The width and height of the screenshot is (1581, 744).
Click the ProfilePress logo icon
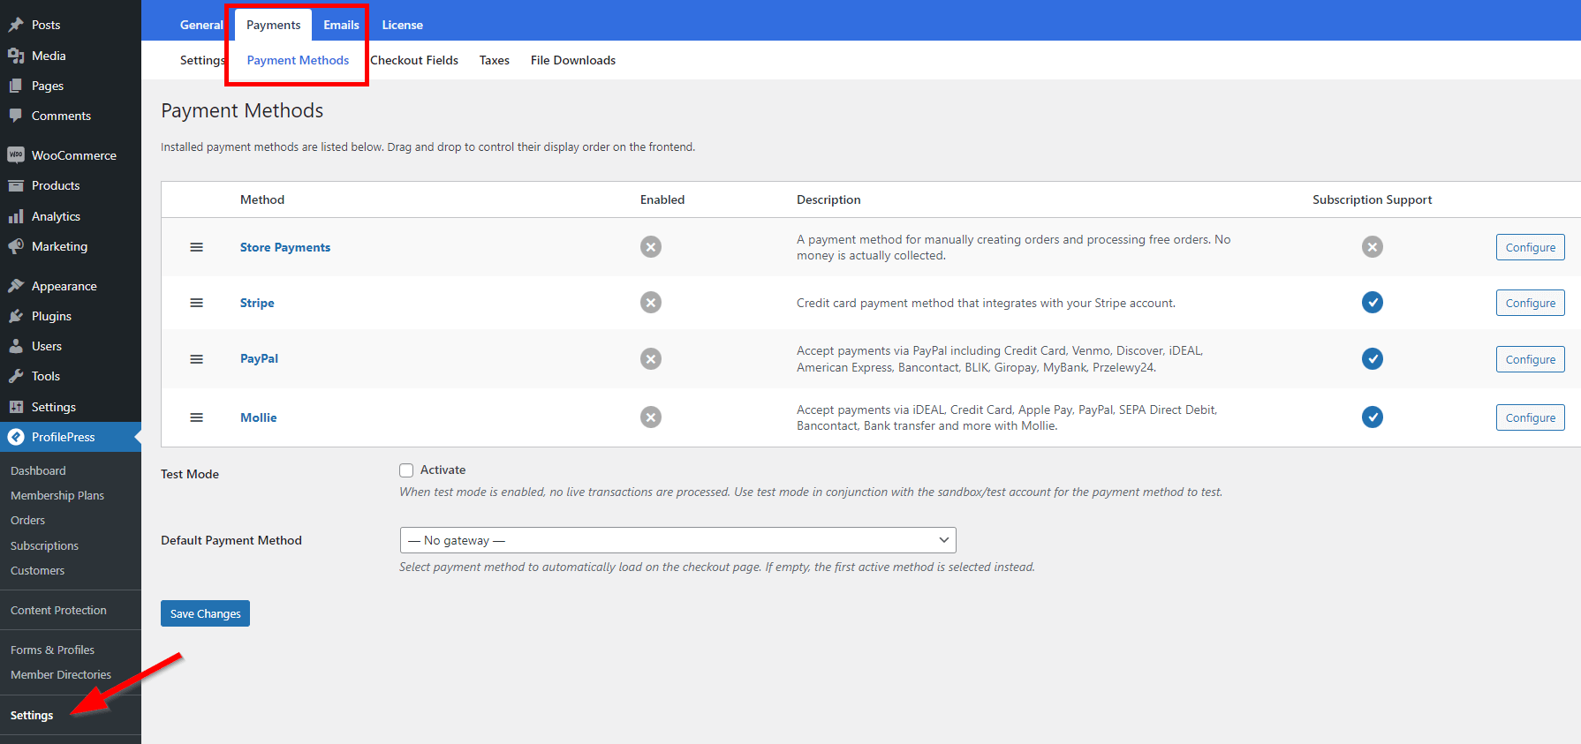point(16,437)
